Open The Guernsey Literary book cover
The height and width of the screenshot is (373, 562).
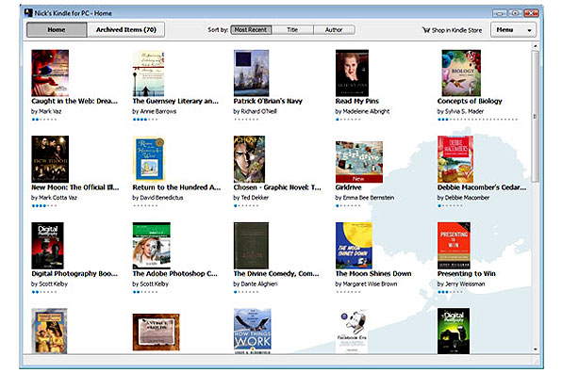[148, 73]
